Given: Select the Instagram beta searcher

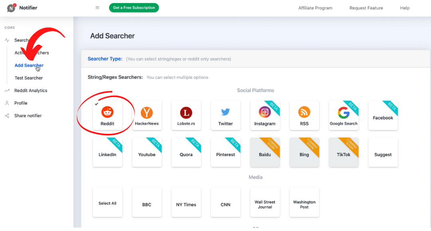Looking at the screenshot, I should pyautogui.click(x=264, y=115).
